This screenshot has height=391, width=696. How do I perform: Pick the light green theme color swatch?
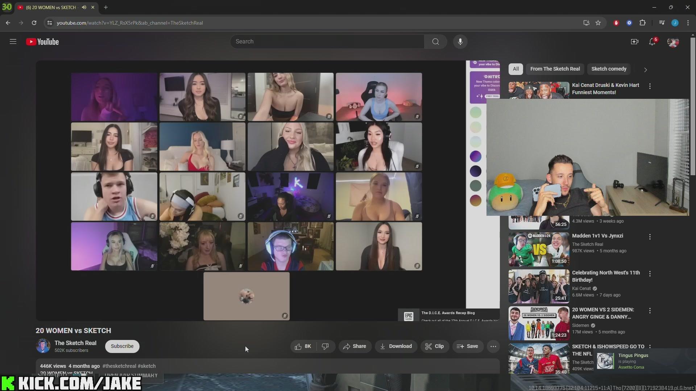point(476,112)
